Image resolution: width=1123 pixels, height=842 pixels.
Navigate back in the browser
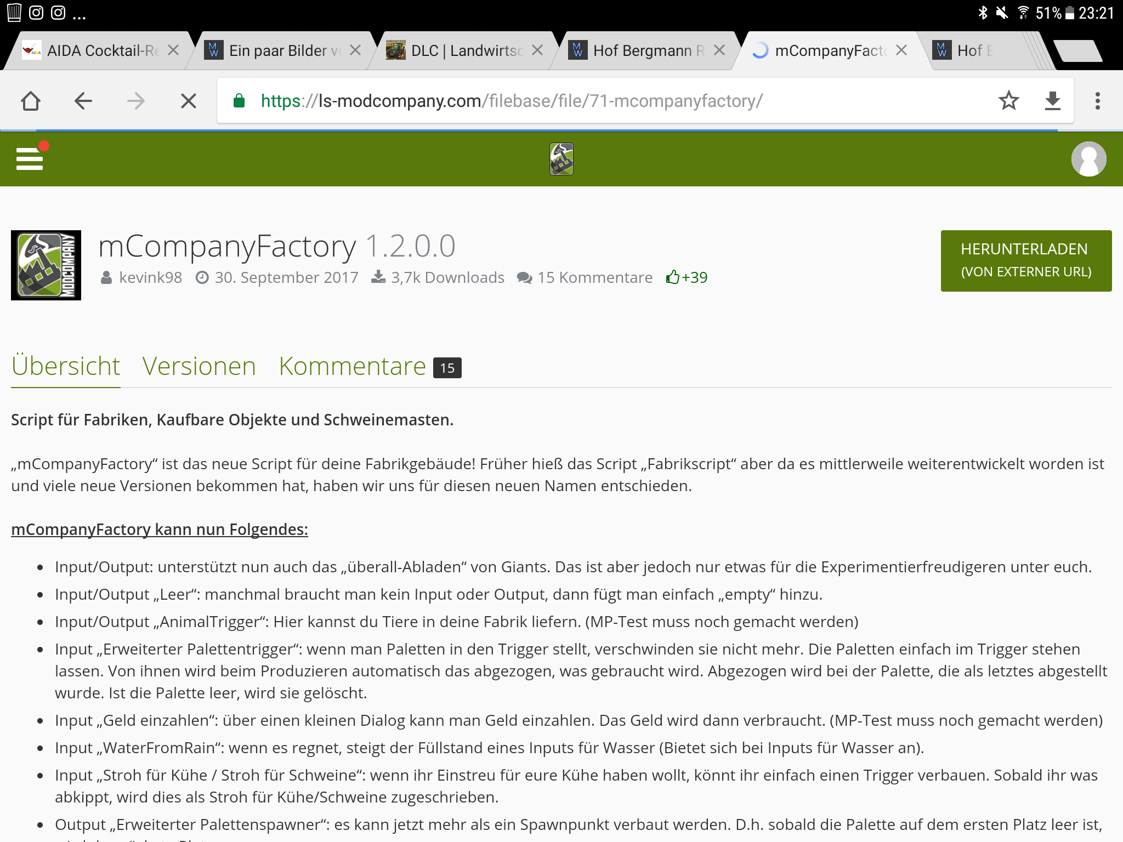coord(83,101)
